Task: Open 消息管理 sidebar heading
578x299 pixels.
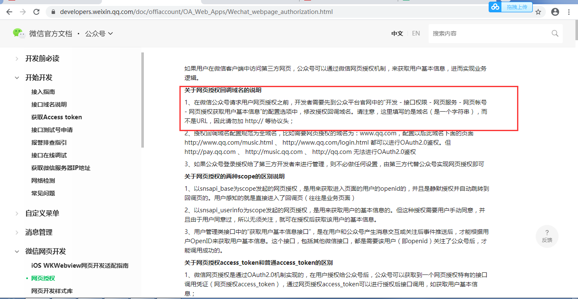Action: tap(39, 233)
